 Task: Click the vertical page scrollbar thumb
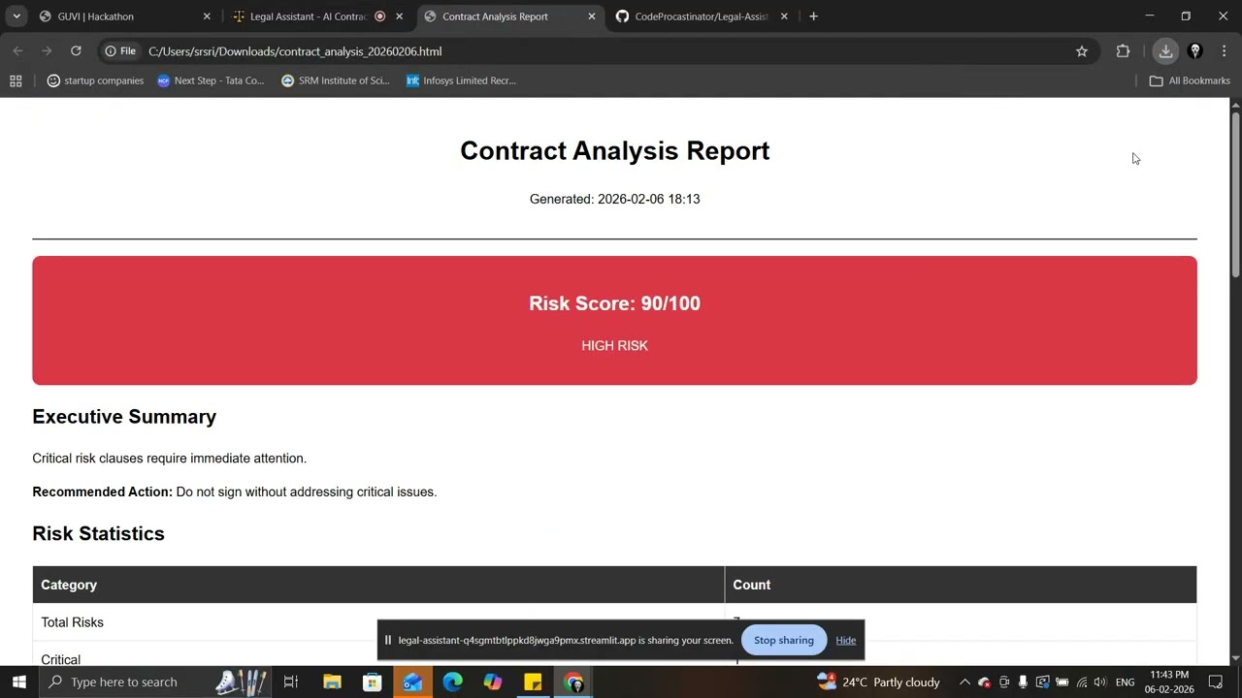(1235, 194)
